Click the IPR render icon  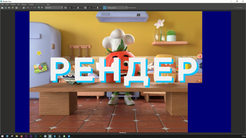click(16, 8)
